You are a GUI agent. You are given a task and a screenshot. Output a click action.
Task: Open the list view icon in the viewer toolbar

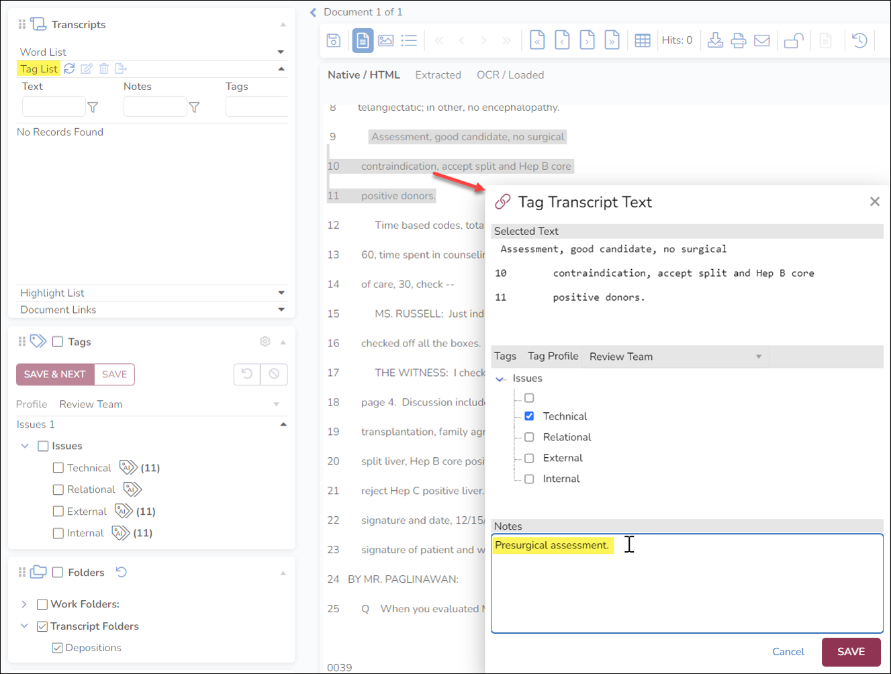tap(409, 40)
